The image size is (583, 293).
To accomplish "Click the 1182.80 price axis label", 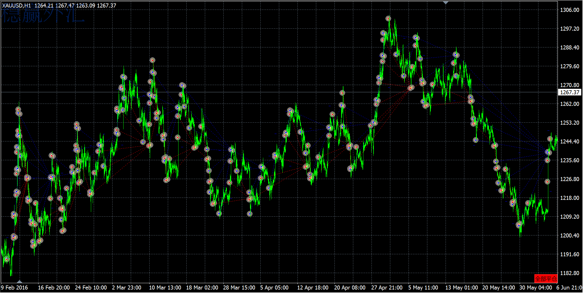I will tap(570, 273).
